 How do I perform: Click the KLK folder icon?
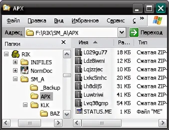coord(34,105)
